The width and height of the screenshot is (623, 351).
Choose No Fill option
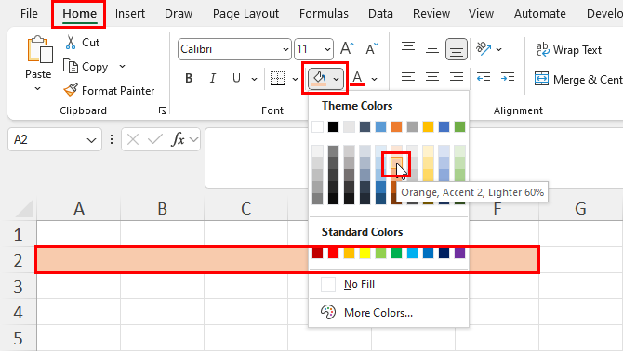pyautogui.click(x=389, y=284)
